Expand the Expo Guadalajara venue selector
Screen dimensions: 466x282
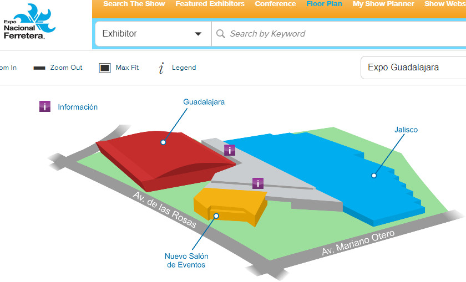(x=413, y=68)
